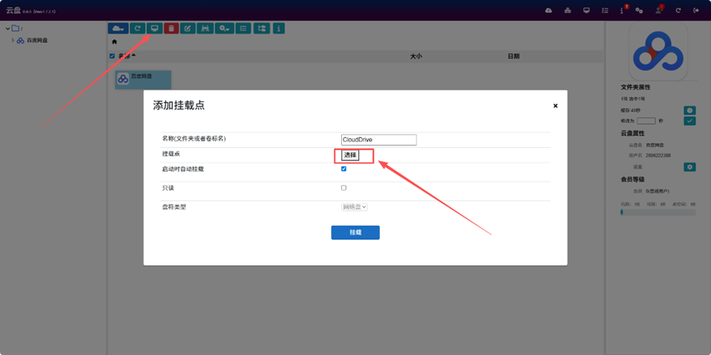Screen dimensions: 711x355
Task: Click the Baidu cloud logo thumbnail
Action: click(x=658, y=51)
